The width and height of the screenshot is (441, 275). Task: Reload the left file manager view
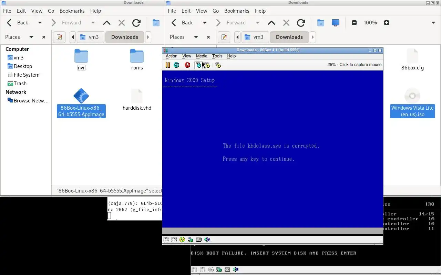pyautogui.click(x=136, y=23)
